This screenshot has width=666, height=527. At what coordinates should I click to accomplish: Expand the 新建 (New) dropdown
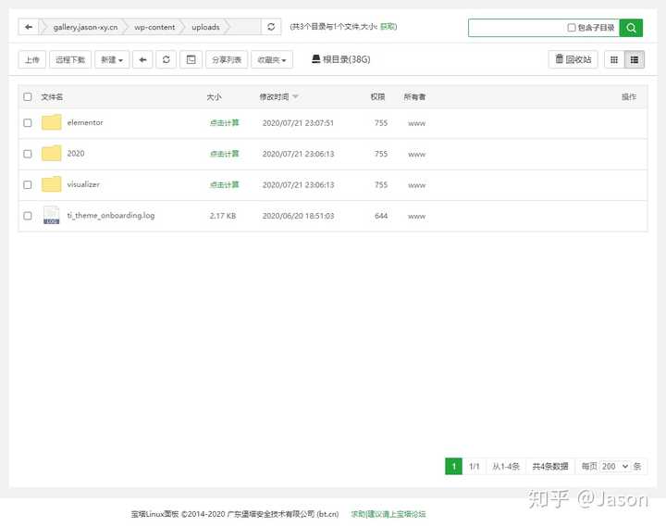pos(112,59)
